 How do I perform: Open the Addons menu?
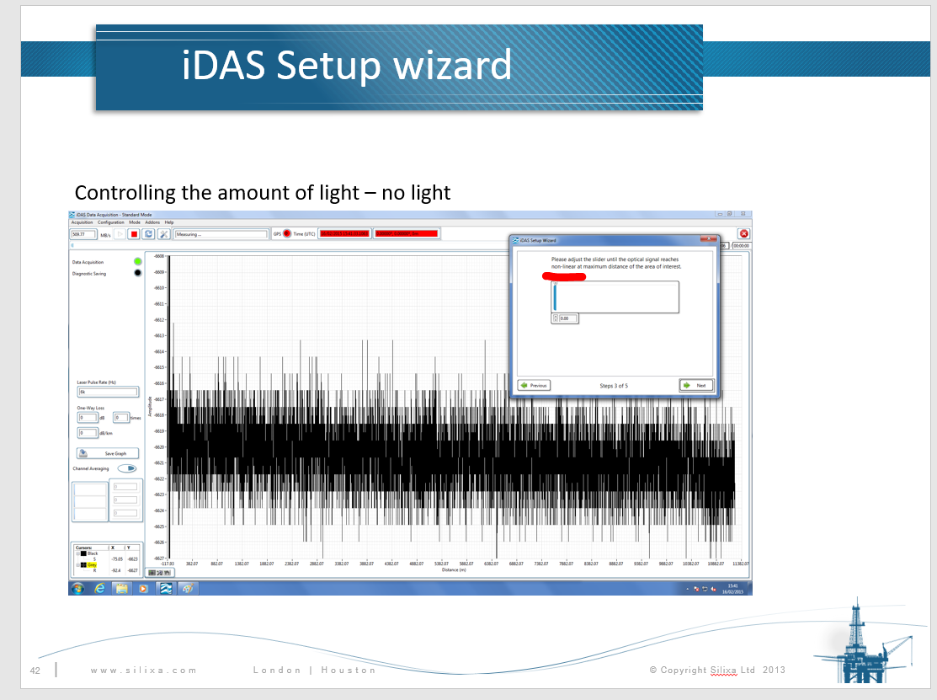click(152, 222)
